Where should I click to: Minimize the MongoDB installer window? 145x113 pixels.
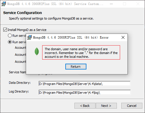pyautogui.click(x=111, y=4)
